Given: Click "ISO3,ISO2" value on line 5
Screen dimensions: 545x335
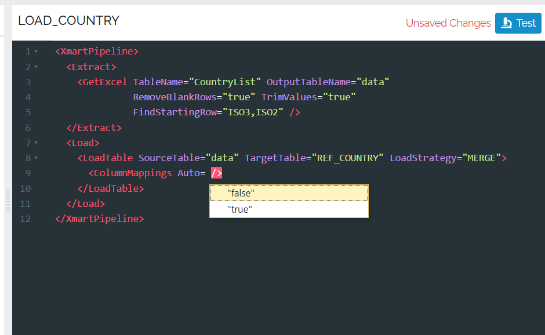Looking at the screenshot, I should pyautogui.click(x=253, y=112).
